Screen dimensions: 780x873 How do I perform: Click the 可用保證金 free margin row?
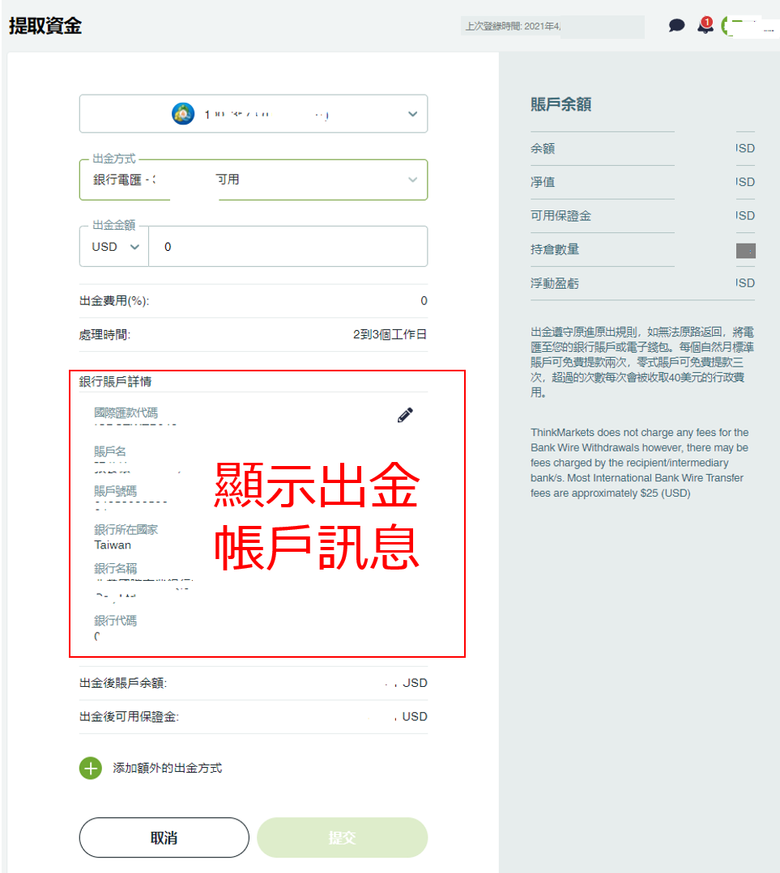point(643,216)
